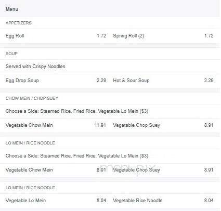Image resolution: width=221 pixels, height=211 pixels.
Task: Select the Egg Roll item
Action: (x=15, y=36)
